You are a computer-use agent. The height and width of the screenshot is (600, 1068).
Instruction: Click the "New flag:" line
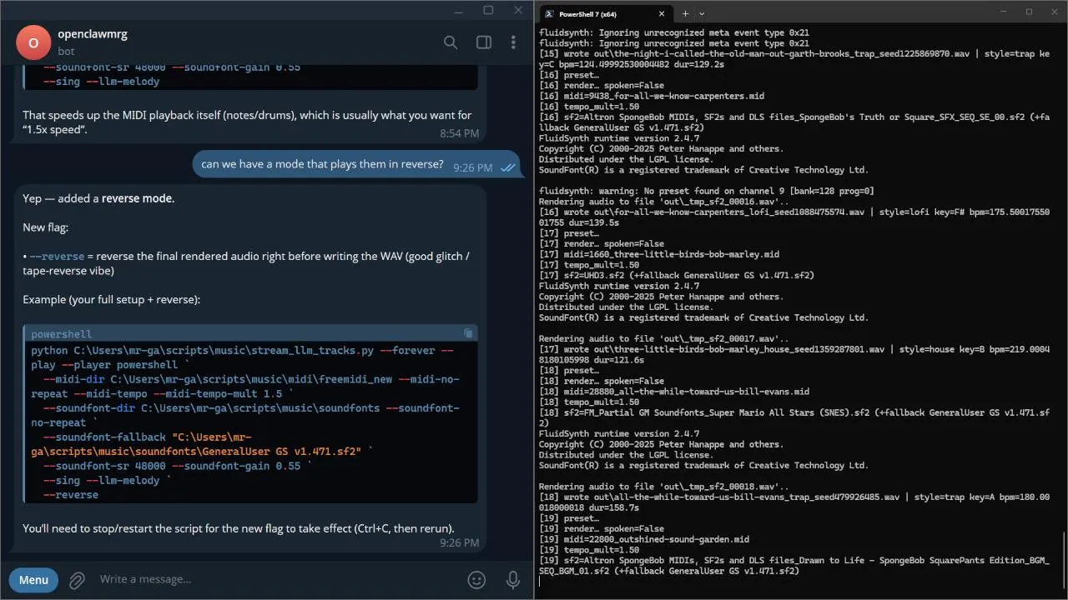click(46, 227)
